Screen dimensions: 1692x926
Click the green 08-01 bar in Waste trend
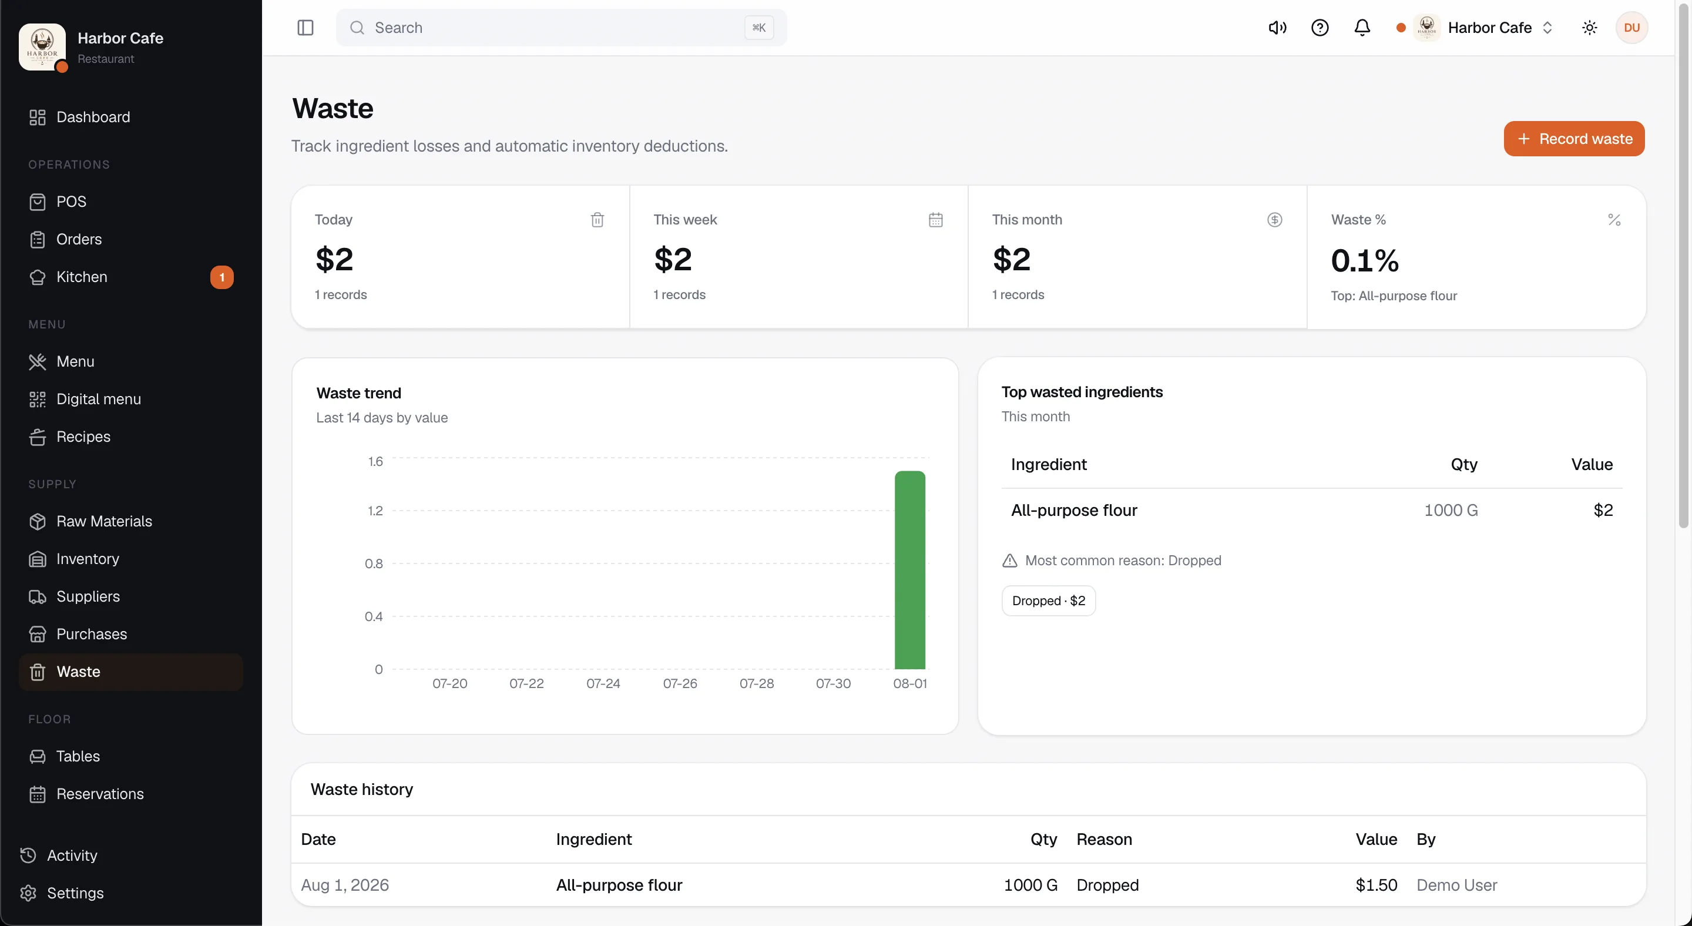point(909,570)
